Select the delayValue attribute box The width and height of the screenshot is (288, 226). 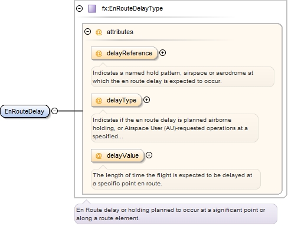tap(117, 155)
